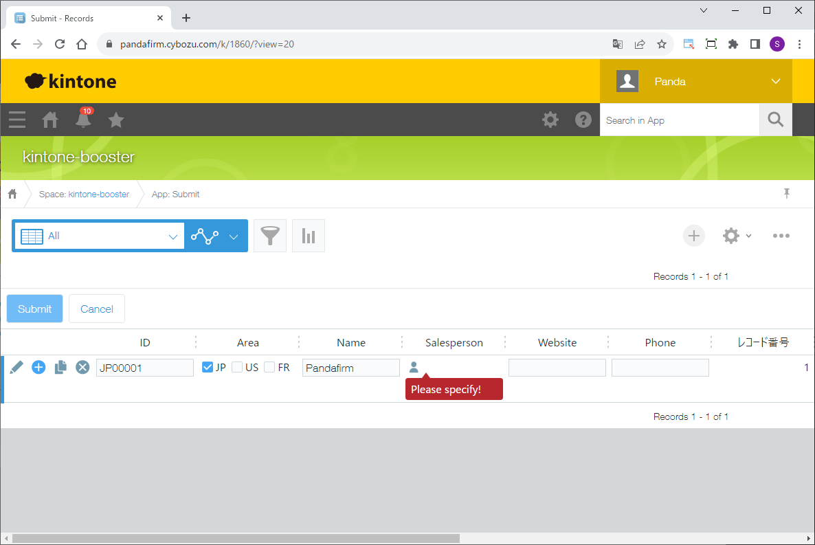Click the blue plus add row icon

pyautogui.click(x=38, y=368)
